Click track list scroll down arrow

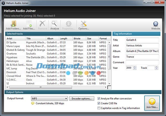[x=109, y=84]
